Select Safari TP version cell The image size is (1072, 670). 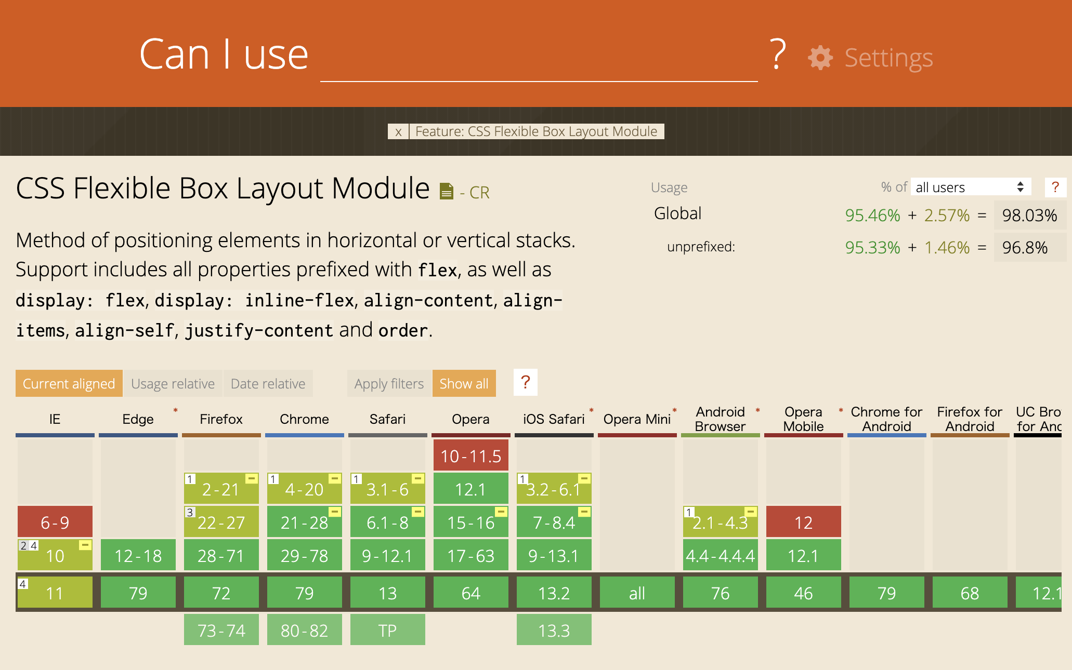388,630
